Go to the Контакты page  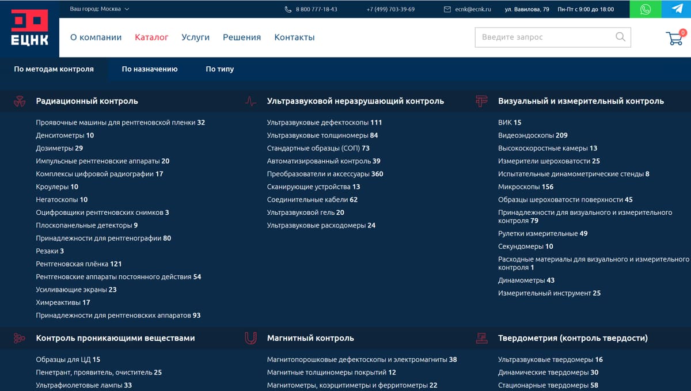294,37
